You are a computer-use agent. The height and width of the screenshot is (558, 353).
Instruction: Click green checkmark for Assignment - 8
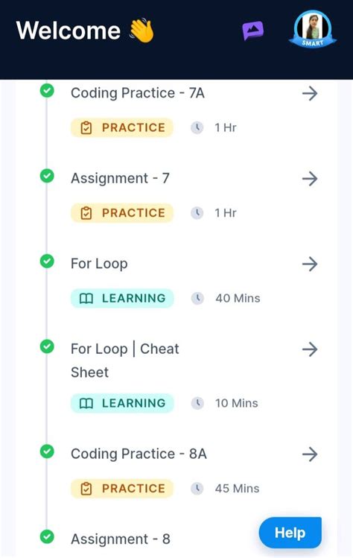tap(47, 536)
